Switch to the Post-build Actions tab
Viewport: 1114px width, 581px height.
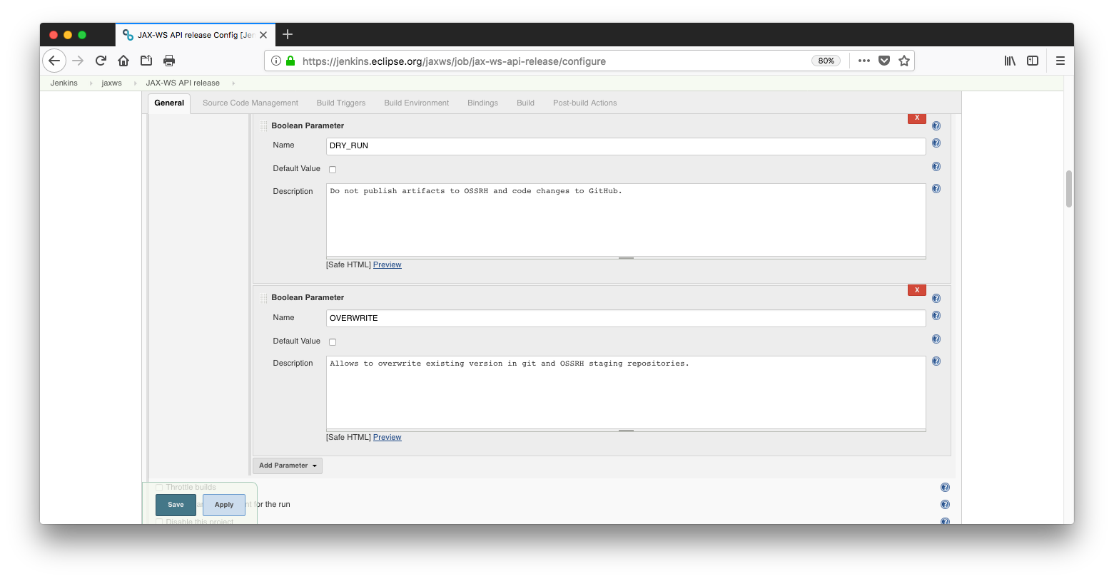[x=584, y=103]
